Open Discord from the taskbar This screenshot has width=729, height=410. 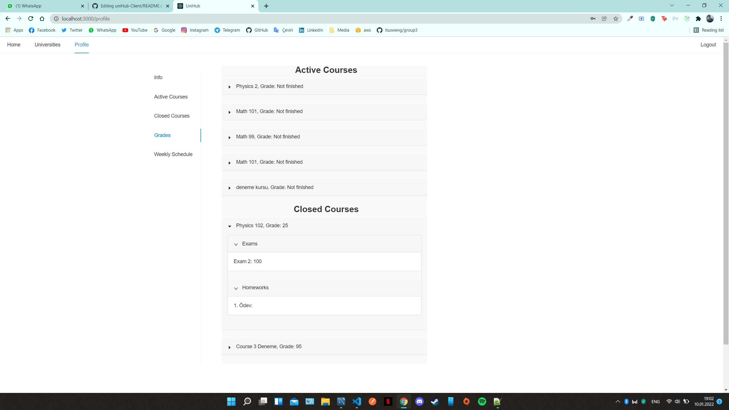coord(419,401)
